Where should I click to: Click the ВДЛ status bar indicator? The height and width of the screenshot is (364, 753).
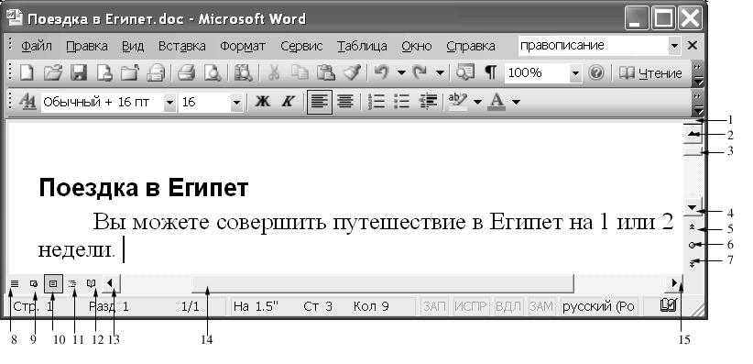[x=508, y=306]
